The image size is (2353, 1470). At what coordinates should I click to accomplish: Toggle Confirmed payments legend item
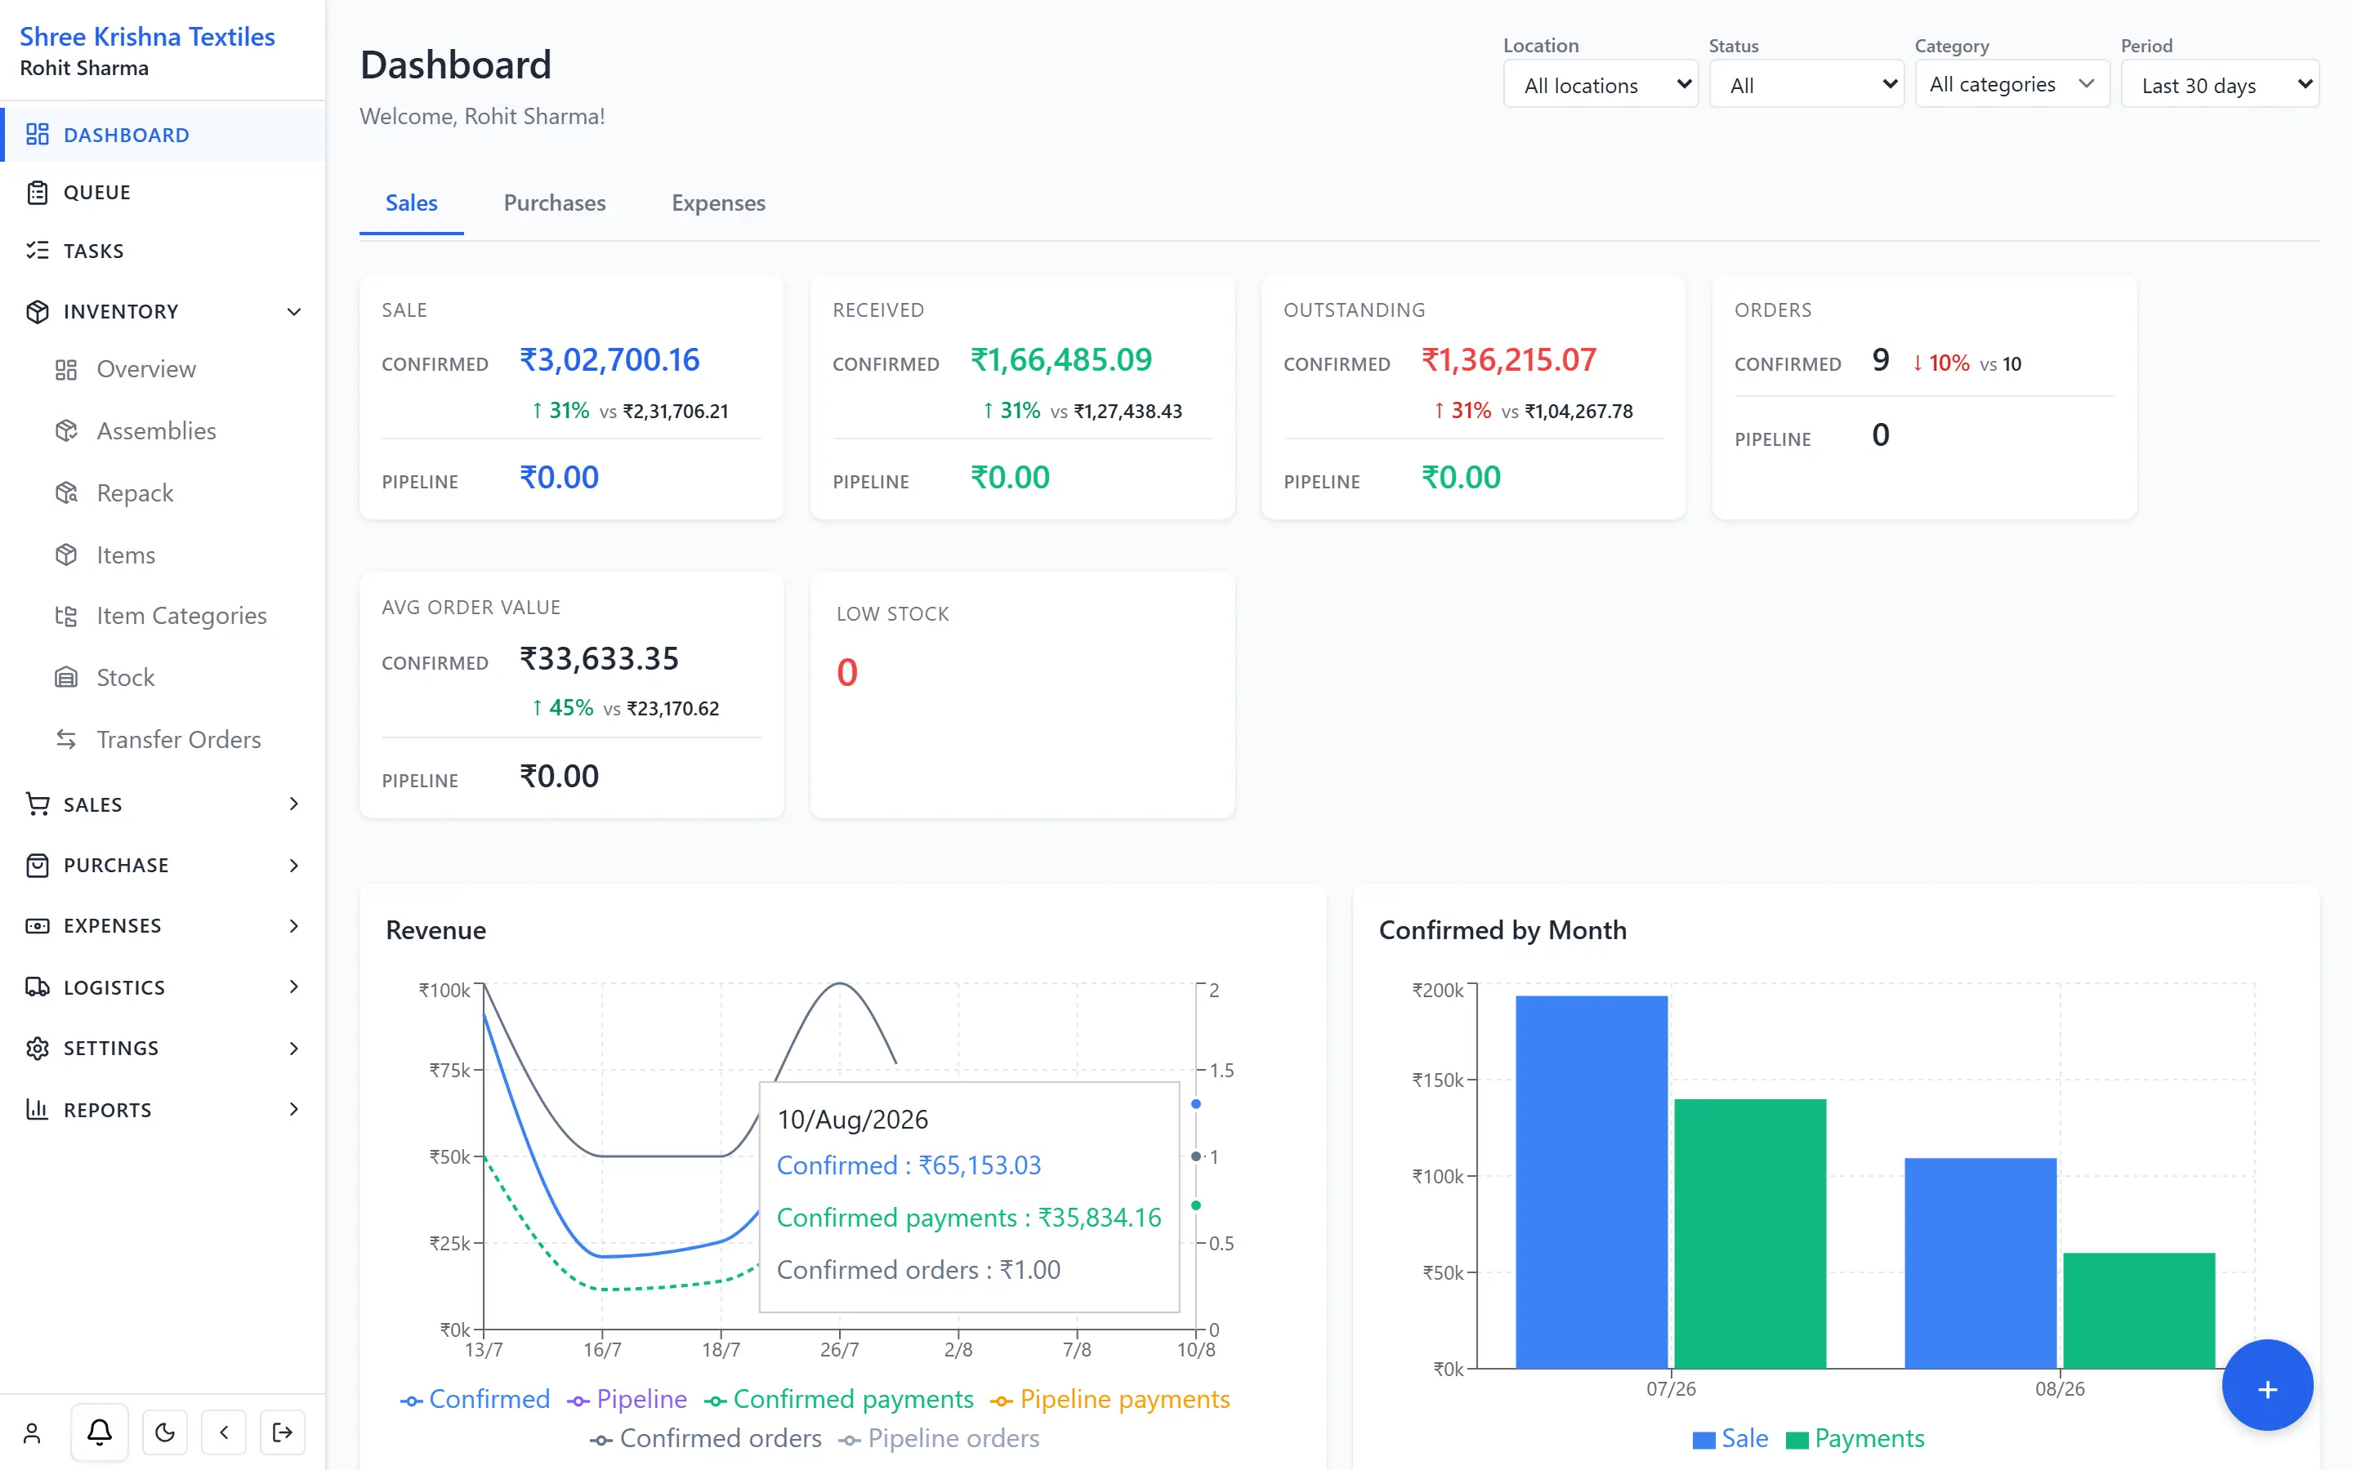point(839,1399)
